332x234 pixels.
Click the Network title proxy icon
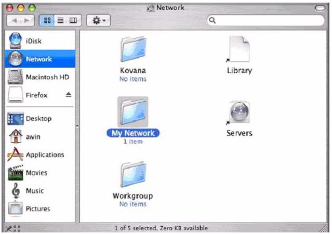click(150, 8)
